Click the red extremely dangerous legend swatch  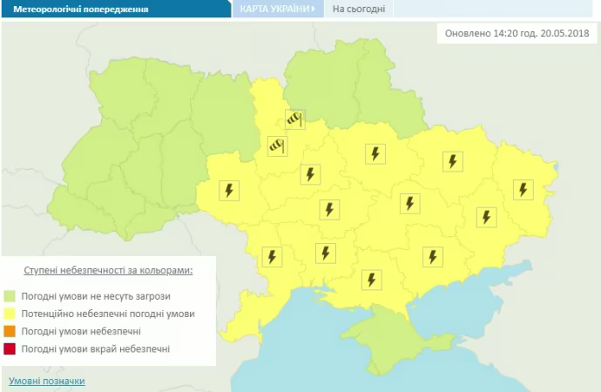[x=10, y=348]
